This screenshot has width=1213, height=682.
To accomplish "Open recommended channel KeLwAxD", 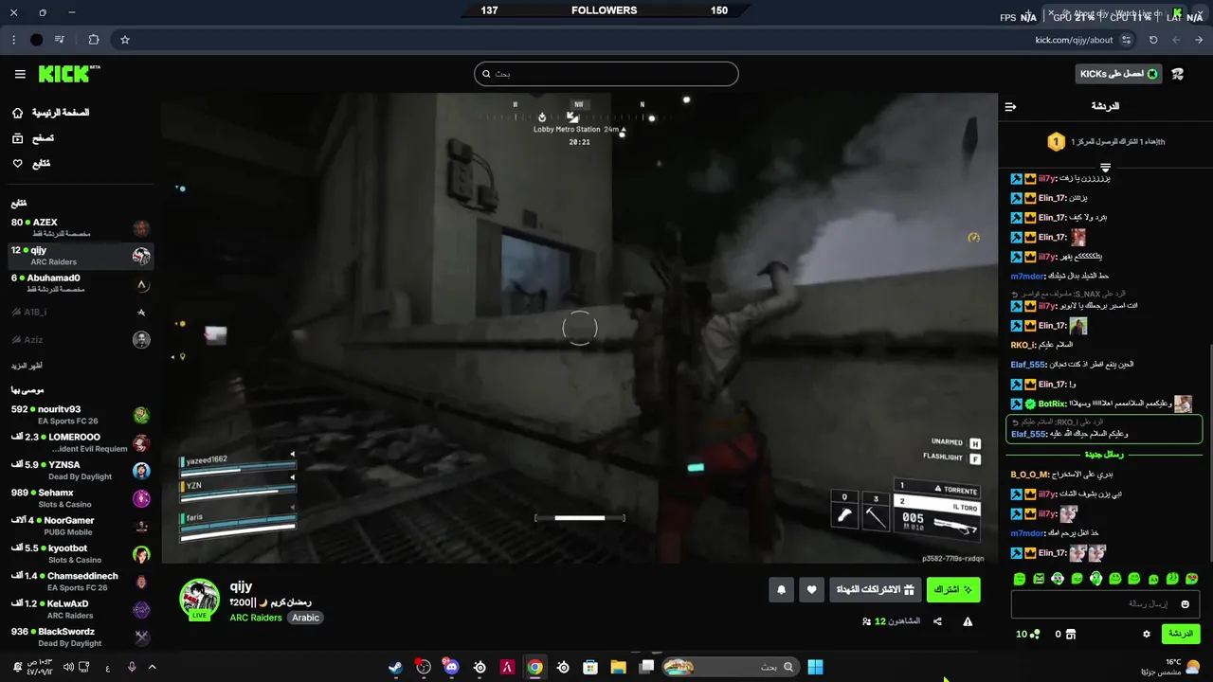I will pyautogui.click(x=81, y=609).
